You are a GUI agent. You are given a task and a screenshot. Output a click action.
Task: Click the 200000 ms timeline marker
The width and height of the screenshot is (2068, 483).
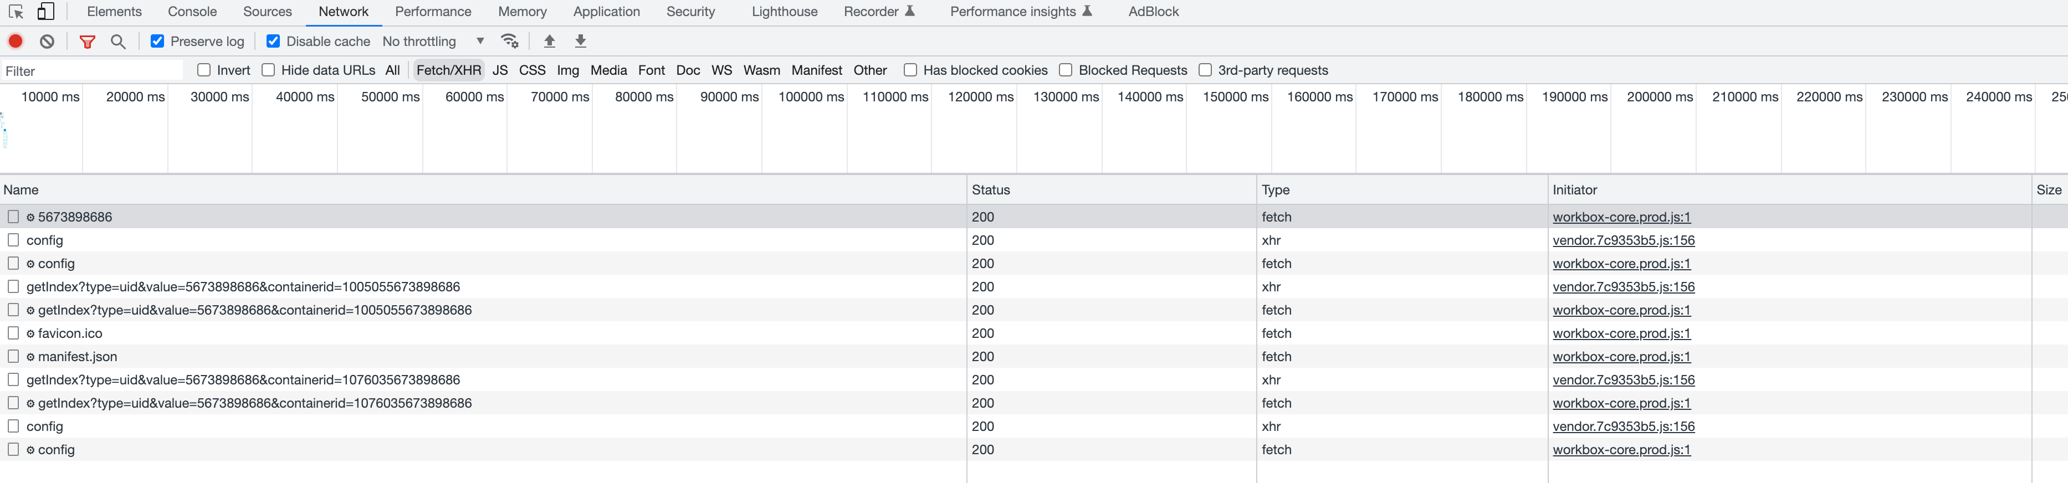tap(1660, 96)
